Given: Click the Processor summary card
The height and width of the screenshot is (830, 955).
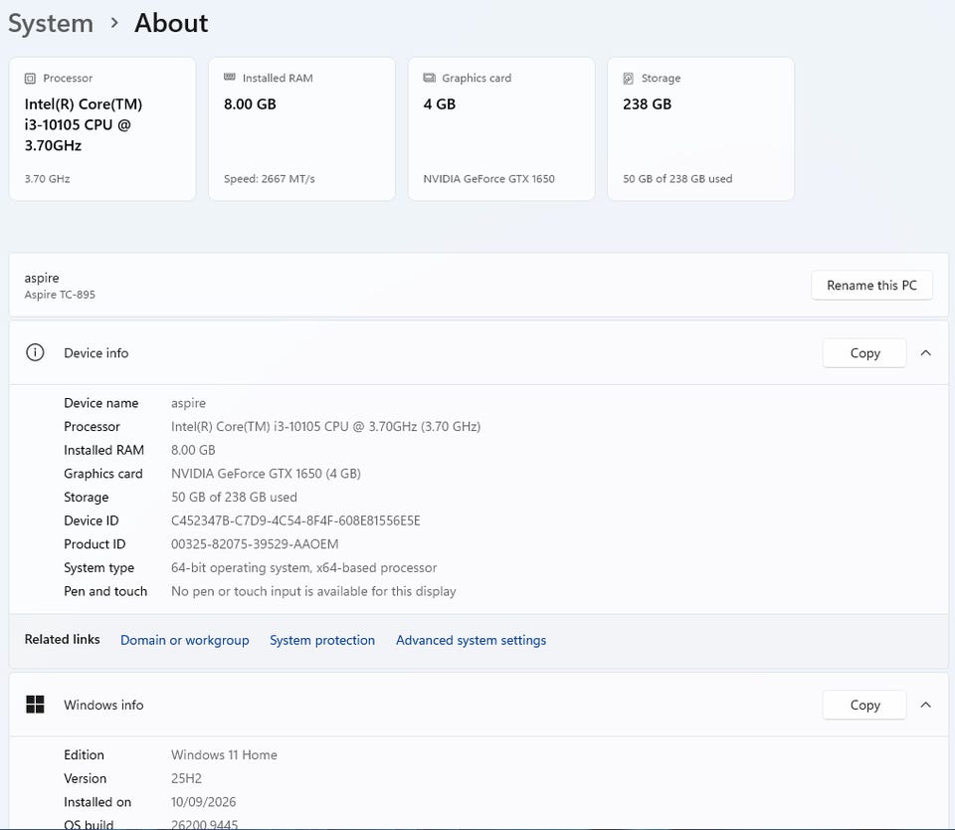Looking at the screenshot, I should (102, 128).
